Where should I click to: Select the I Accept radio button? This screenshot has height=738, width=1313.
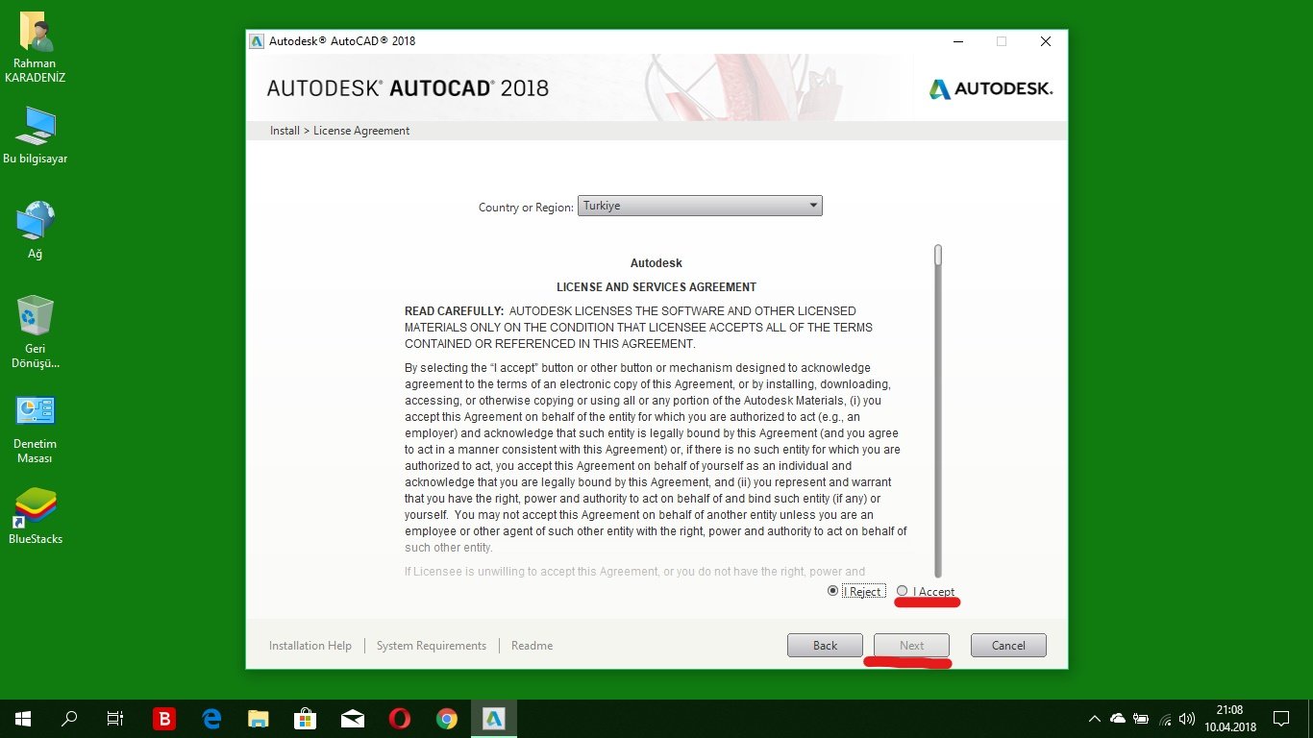pos(902,591)
